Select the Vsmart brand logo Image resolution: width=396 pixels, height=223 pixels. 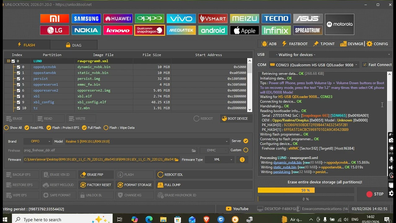pyautogui.click(x=213, y=19)
